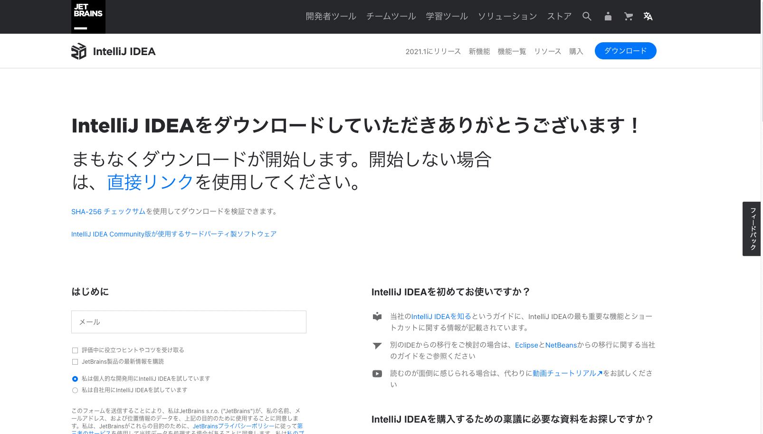Select 私は個人的な開発用に radio option
This screenshot has height=434, width=763.
point(75,379)
